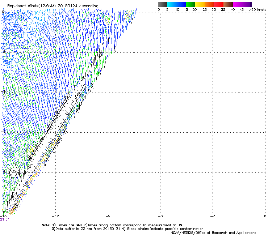This screenshot has height=235, width=268.
Task: Click the brown 35-40 knots color band
Action: [x=228, y=4]
